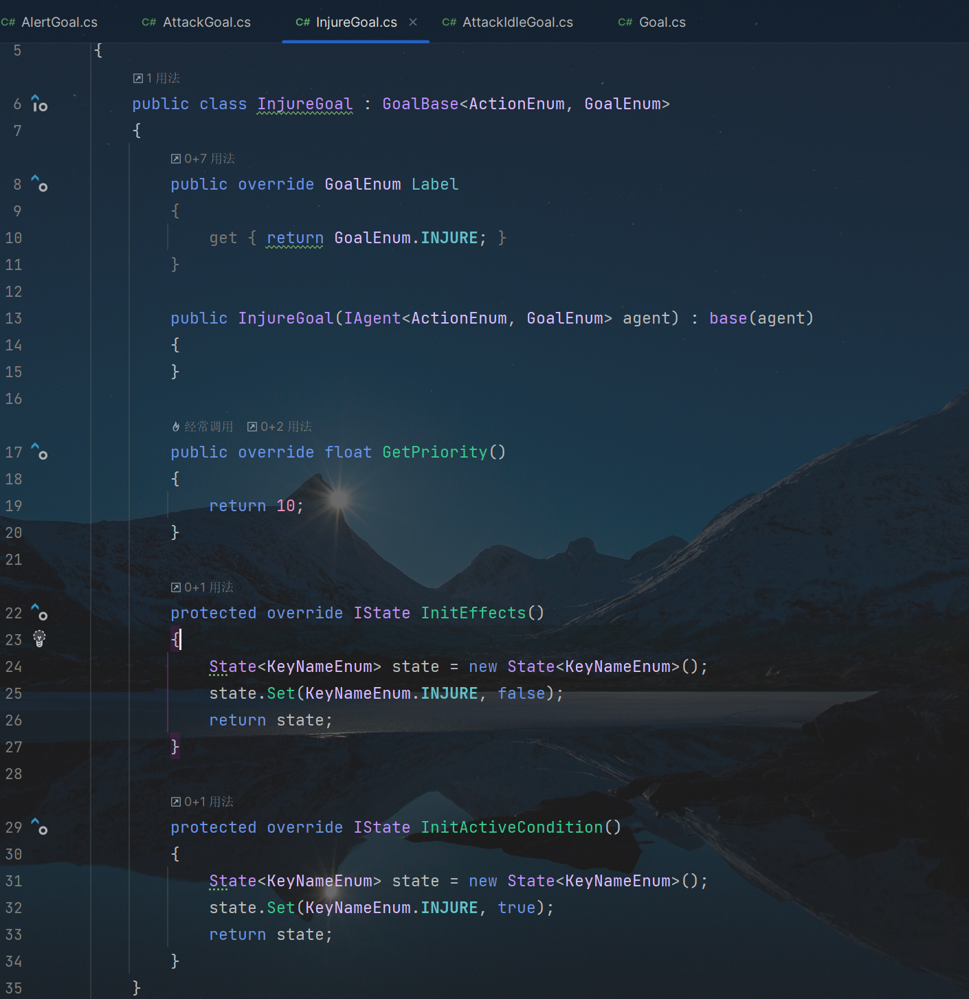
Task: Click the override gutter icon beside InitEffects
Action: coord(39,613)
